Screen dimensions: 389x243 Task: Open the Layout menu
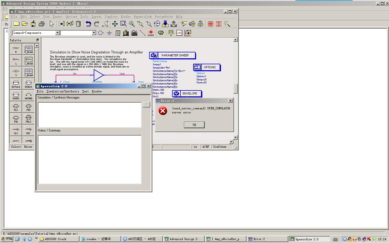[96, 16]
